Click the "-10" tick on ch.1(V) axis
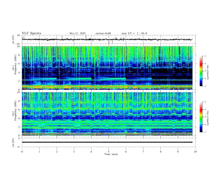Viewport: 220px width, 170px height. pyautogui.click(x=18, y=44)
